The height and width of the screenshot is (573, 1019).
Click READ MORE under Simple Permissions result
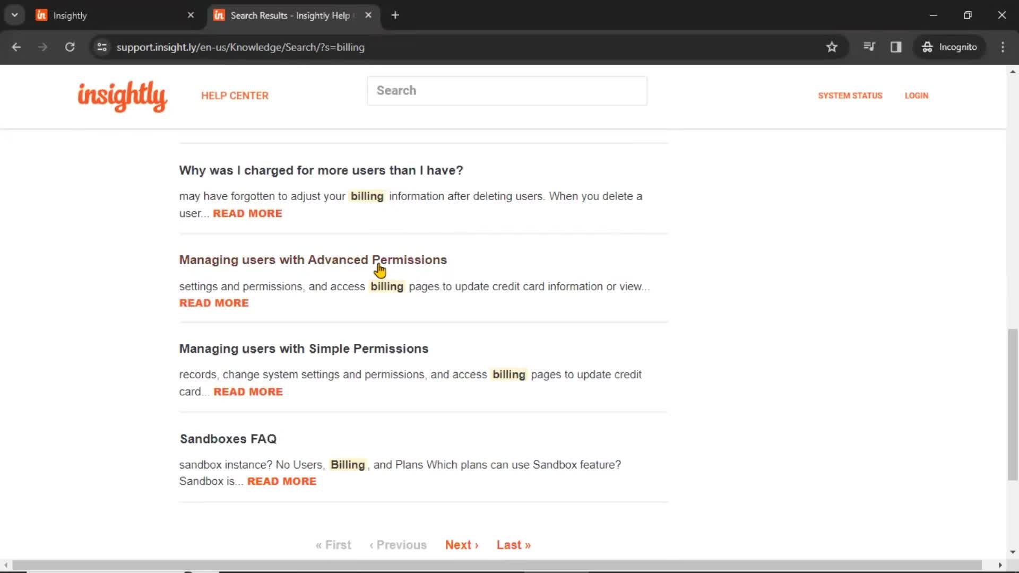248,392
